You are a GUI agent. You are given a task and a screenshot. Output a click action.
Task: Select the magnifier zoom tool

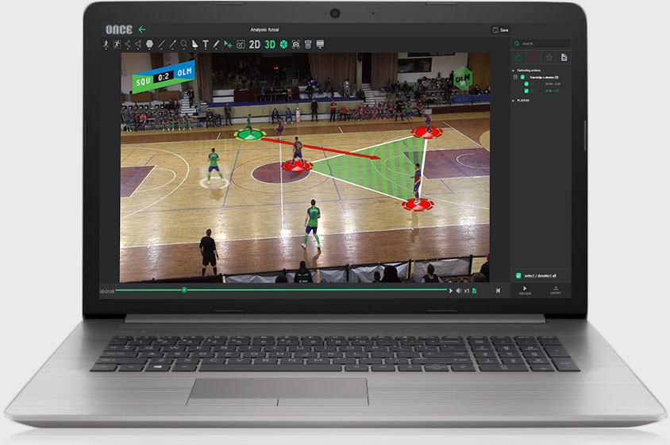tap(184, 44)
